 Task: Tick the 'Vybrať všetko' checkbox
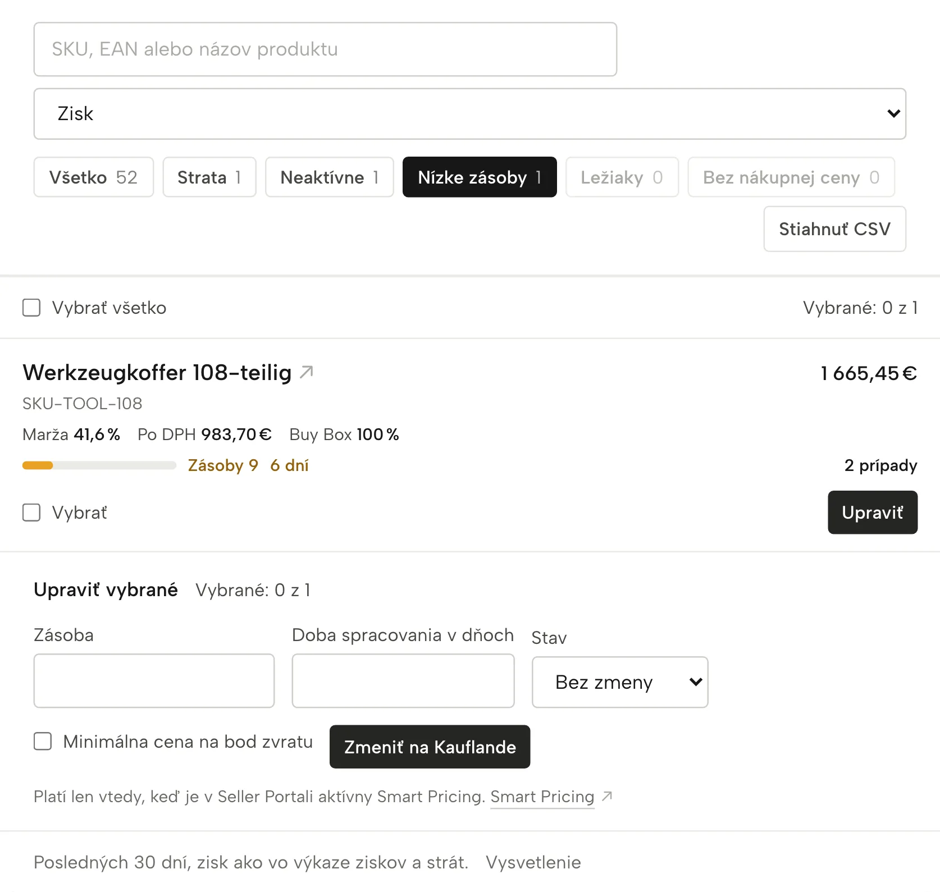click(31, 308)
